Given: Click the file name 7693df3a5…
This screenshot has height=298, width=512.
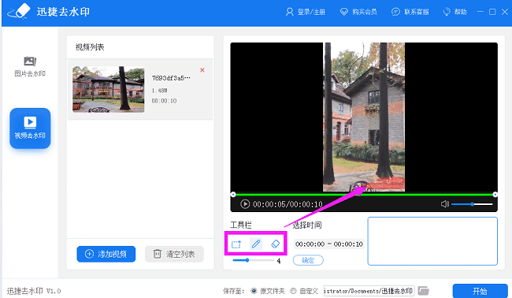Looking at the screenshot, I should [x=171, y=78].
